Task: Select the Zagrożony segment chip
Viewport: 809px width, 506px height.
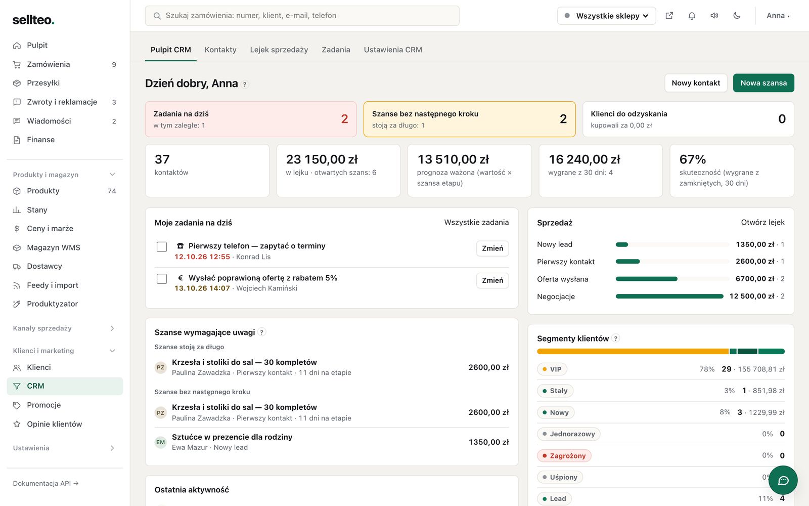Action: pos(564,455)
